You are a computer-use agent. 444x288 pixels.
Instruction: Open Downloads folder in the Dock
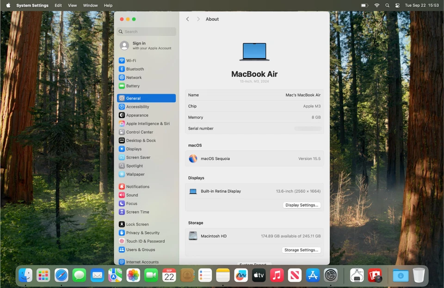[x=401, y=275]
